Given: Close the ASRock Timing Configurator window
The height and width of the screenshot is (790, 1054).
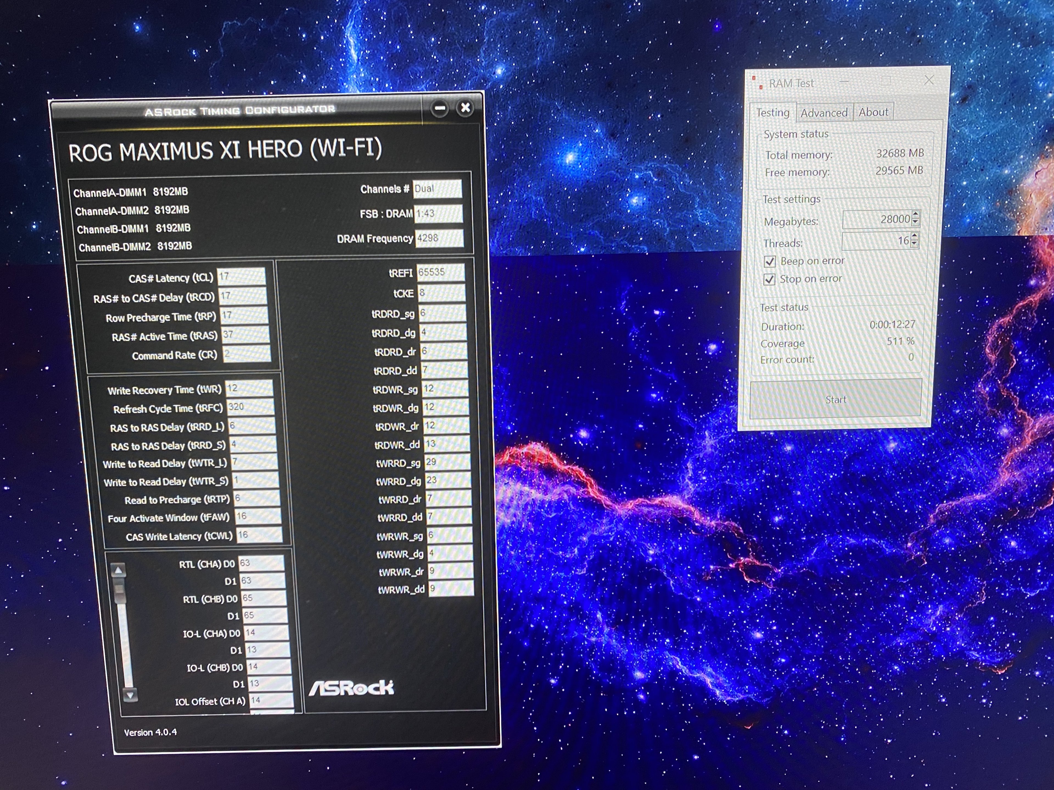Looking at the screenshot, I should 465,108.
